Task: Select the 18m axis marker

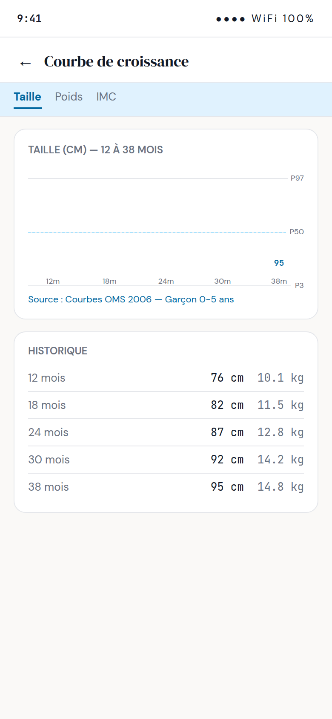Action: (x=109, y=281)
